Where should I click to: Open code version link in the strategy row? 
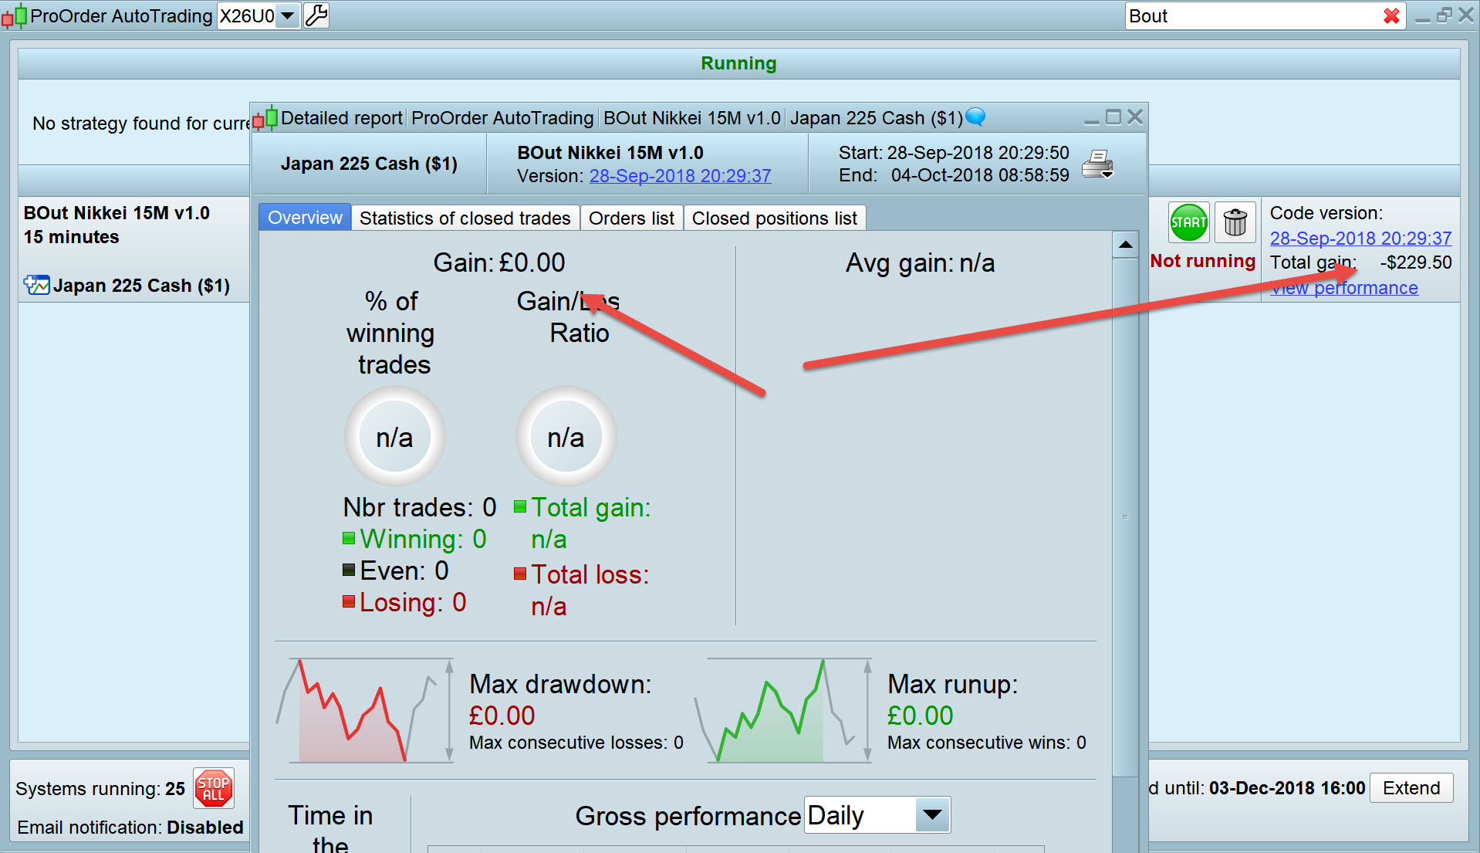tap(1361, 239)
